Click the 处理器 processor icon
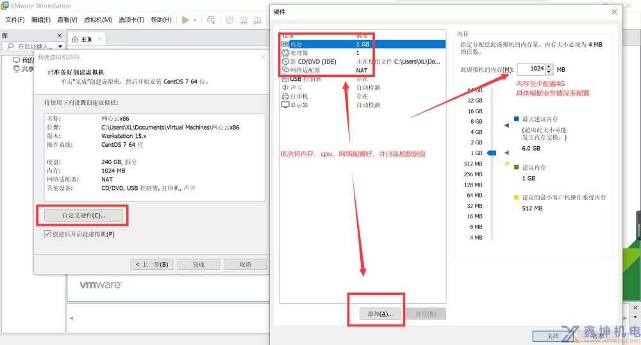Viewport: 641px width, 345px height. click(285, 53)
